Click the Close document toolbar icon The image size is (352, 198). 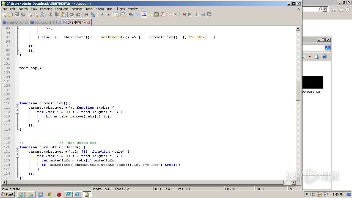click(x=29, y=15)
